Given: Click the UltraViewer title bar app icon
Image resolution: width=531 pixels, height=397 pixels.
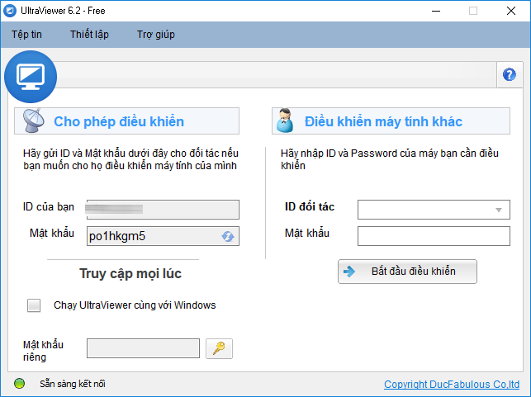Looking at the screenshot, I should [10, 11].
